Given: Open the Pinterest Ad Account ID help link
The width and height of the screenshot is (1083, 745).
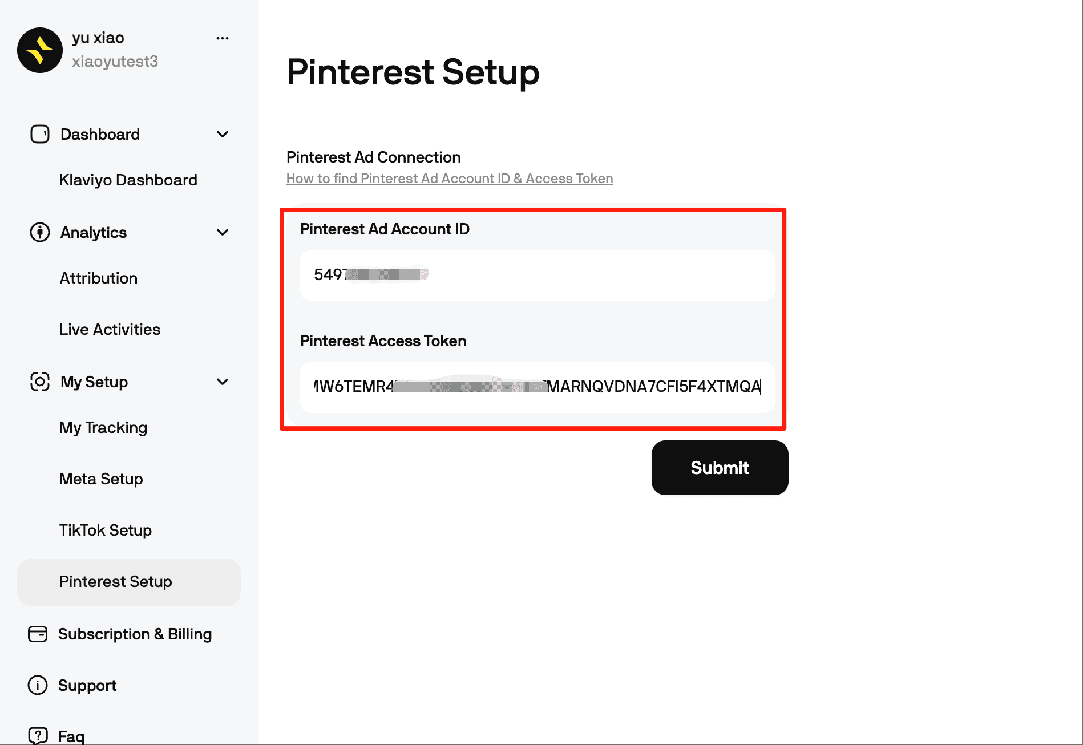Looking at the screenshot, I should (450, 178).
